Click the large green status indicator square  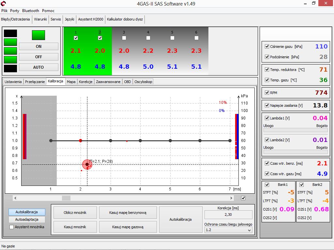[38, 35]
